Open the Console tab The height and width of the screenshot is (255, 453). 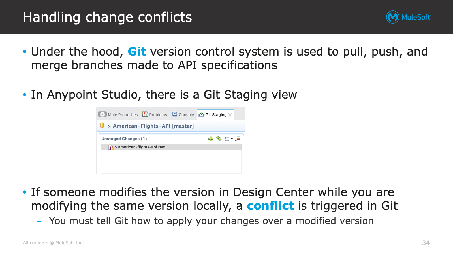183,114
